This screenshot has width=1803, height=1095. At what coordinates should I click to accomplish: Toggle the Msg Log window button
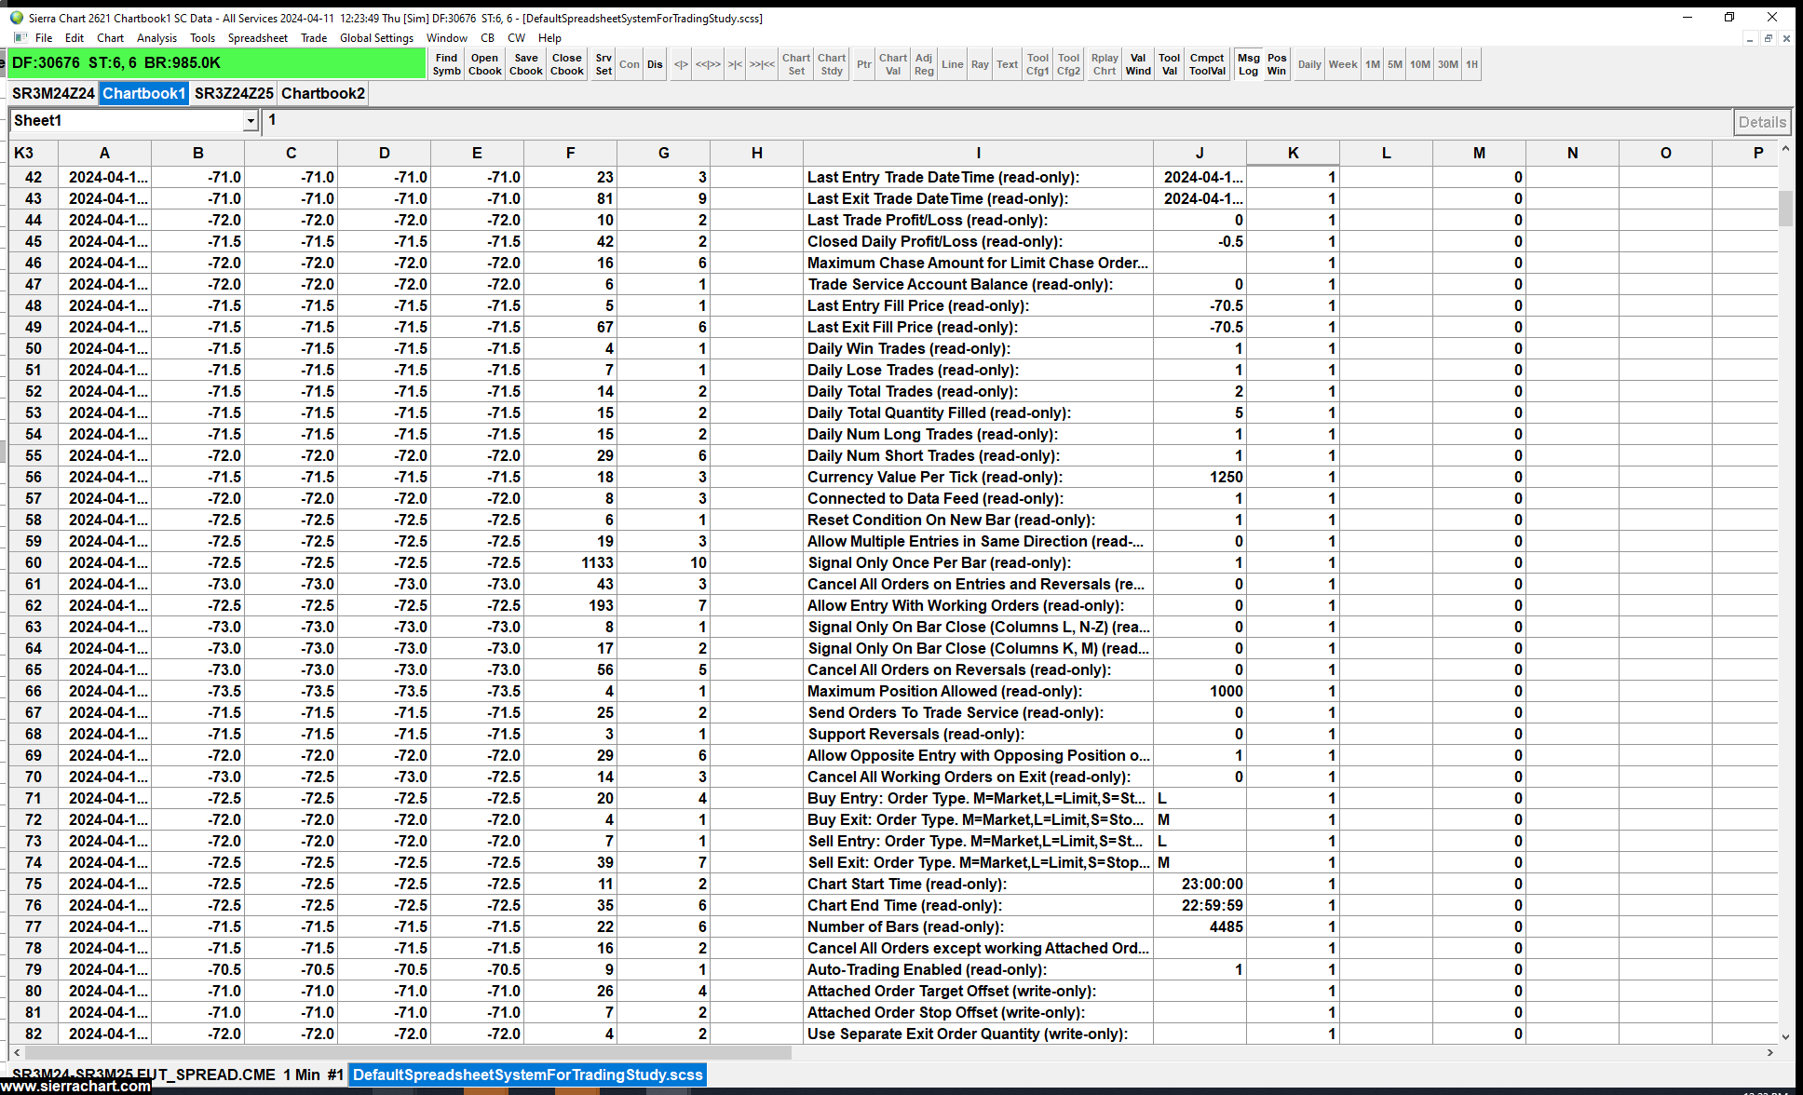1248,64
